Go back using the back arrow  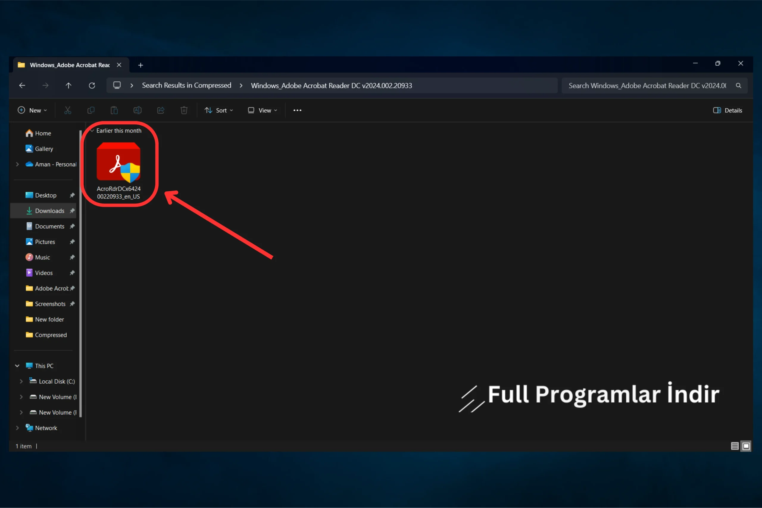point(22,85)
